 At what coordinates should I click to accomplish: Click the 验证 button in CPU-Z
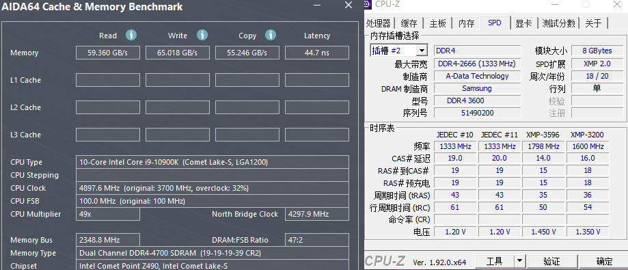click(551, 261)
